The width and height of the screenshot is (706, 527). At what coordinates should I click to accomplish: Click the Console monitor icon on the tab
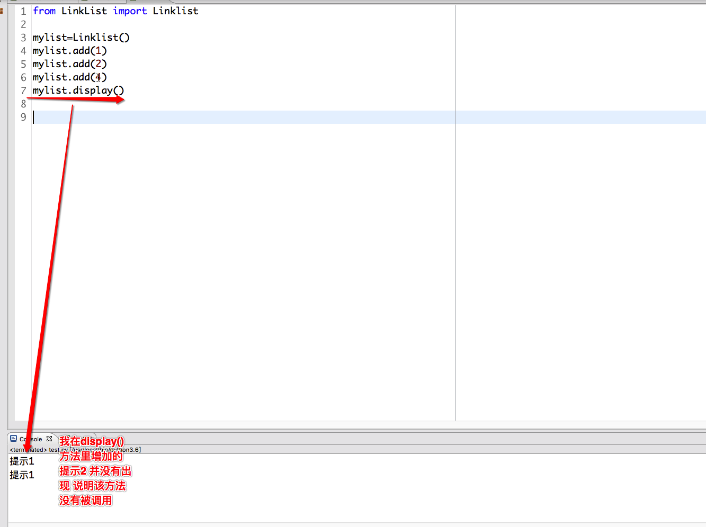tap(14, 439)
